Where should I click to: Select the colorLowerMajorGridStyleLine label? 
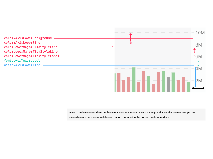click(x=31, y=47)
